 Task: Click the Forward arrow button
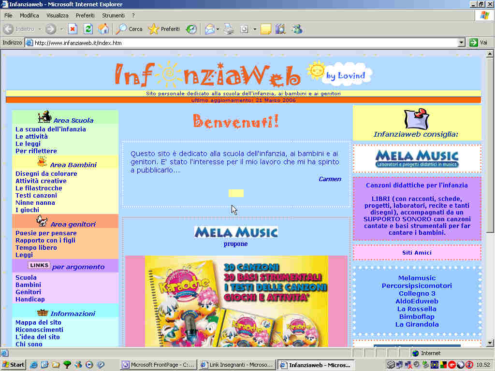coord(50,29)
